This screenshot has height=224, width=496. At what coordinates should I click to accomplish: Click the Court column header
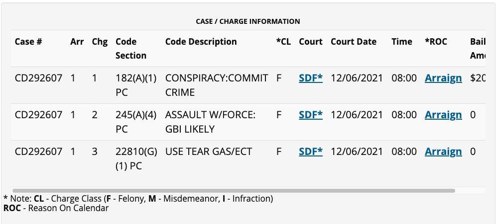pos(310,42)
